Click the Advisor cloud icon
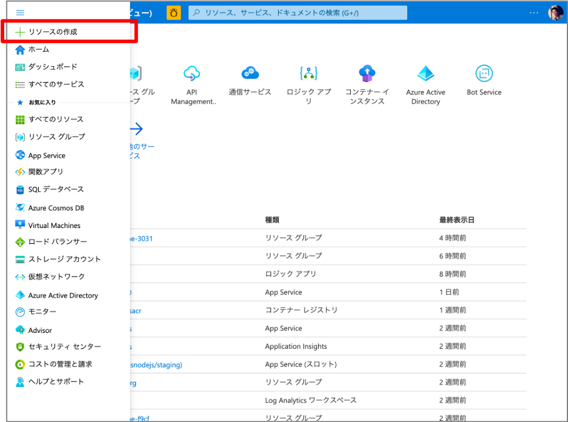Image resolution: width=568 pixels, height=422 pixels. (20, 330)
